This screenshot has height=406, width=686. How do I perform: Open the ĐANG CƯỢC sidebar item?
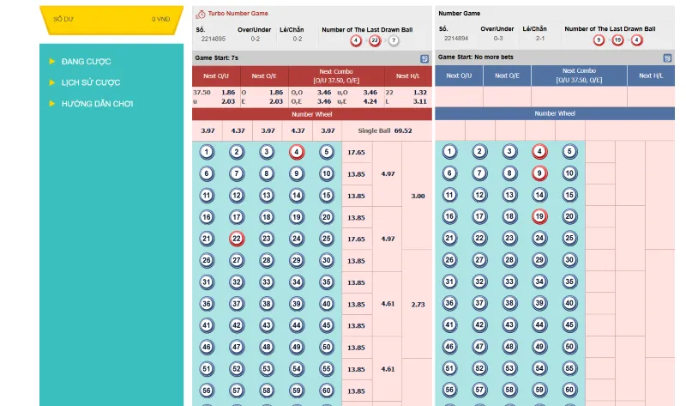pos(87,61)
